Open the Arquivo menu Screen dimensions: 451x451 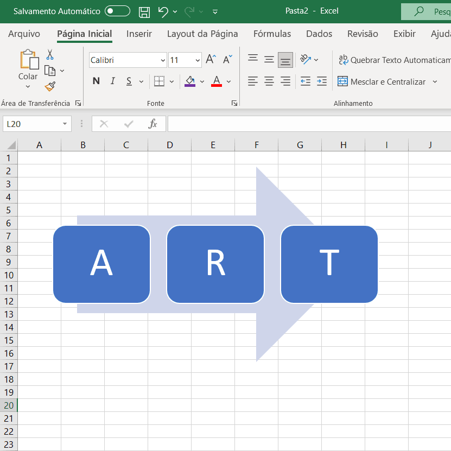pyautogui.click(x=23, y=34)
